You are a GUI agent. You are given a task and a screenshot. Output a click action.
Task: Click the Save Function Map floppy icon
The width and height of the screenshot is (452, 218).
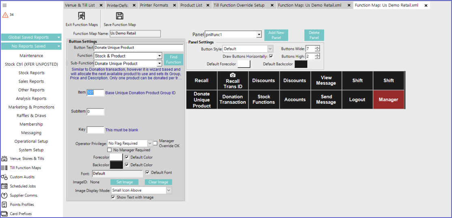[x=119, y=16]
